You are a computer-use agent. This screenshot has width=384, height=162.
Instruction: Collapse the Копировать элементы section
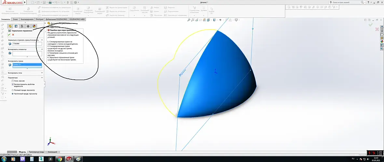(x=42, y=49)
